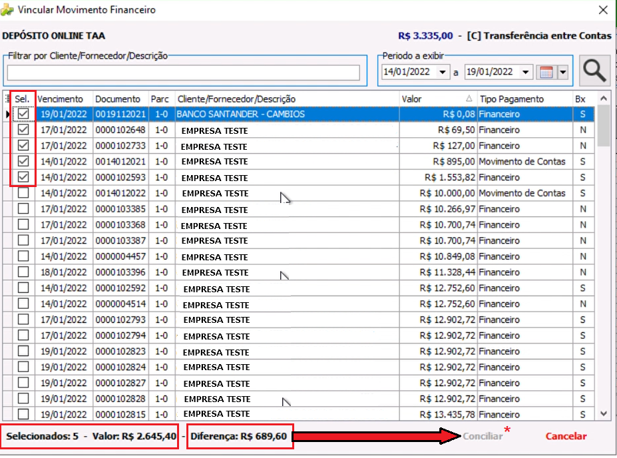617x458 pixels.
Task: Open the start date 14/01/2022 dropdown
Action: coord(443,72)
